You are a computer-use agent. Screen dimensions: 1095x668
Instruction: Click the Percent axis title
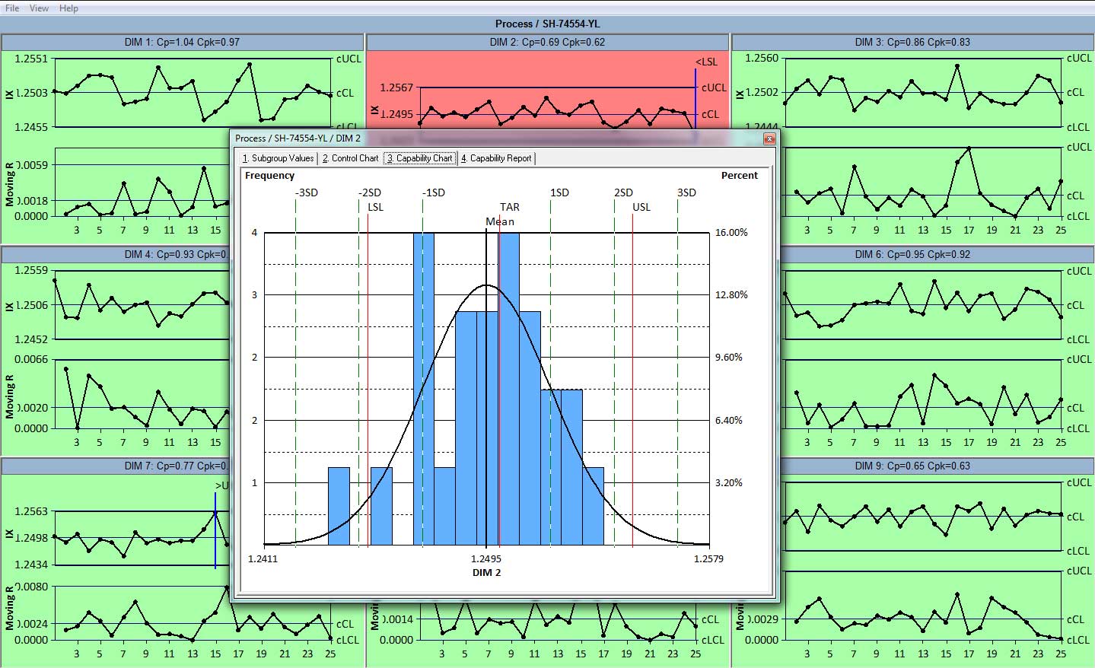point(740,175)
